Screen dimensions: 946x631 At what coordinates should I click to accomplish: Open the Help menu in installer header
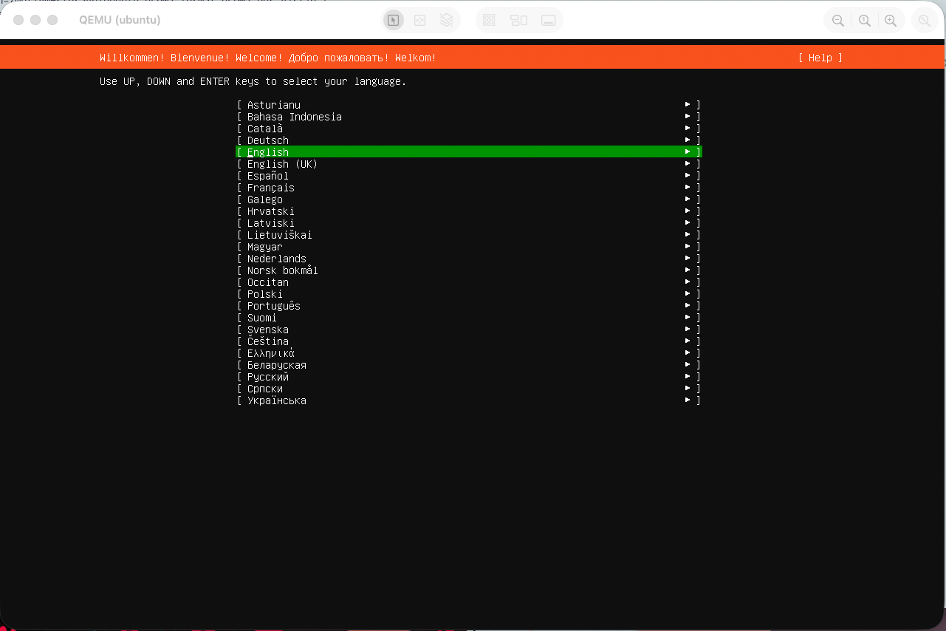pos(820,58)
